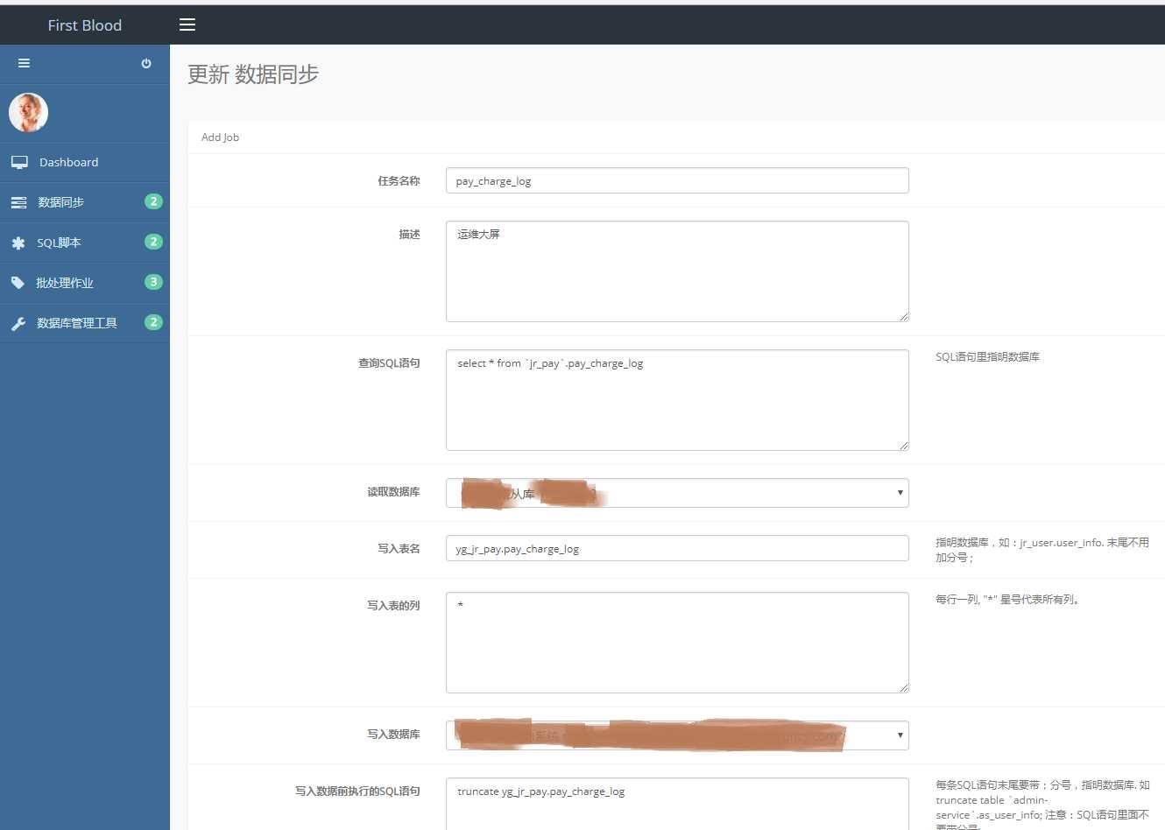Click the badge count on 数据库管理工具

click(153, 322)
